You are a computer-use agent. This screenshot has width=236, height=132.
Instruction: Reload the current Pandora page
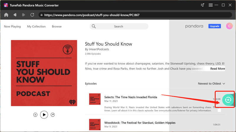point(32,15)
